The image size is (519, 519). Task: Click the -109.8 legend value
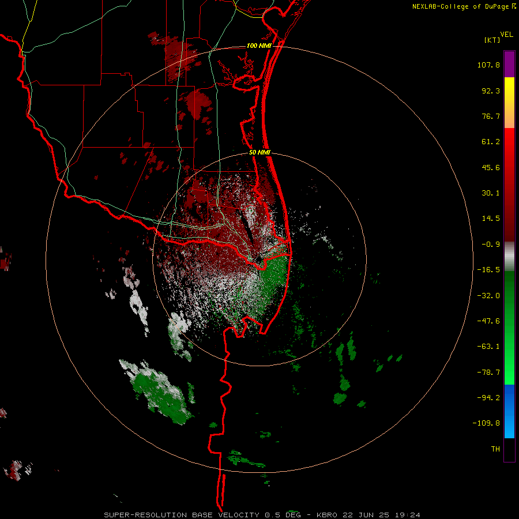coord(486,423)
